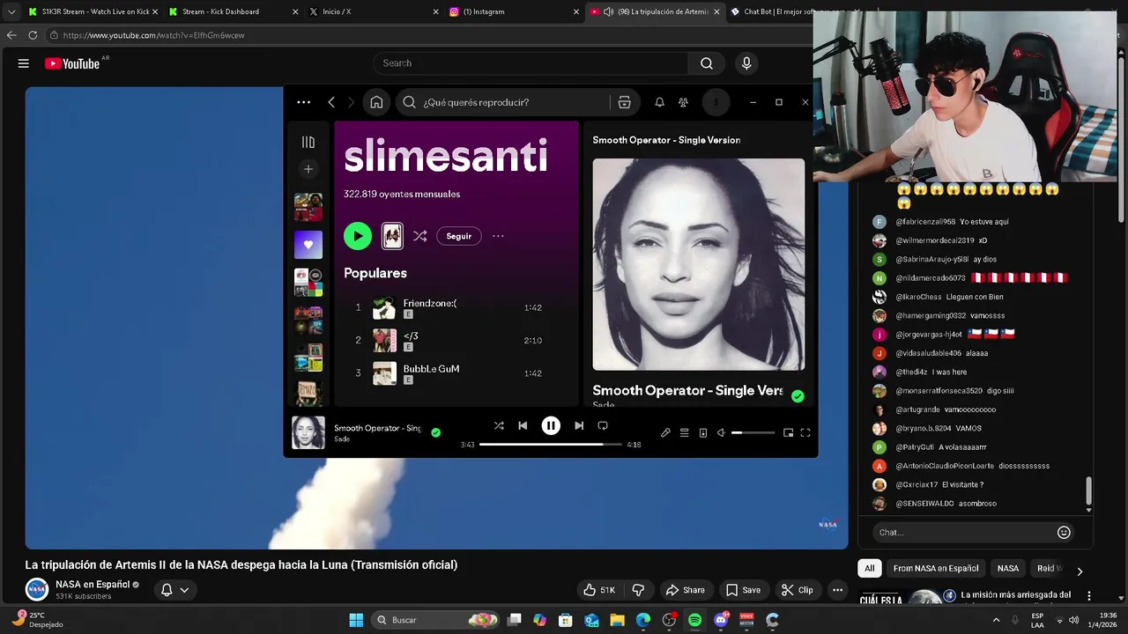Click Share button under video
This screenshot has width=1128, height=634.
(x=685, y=590)
